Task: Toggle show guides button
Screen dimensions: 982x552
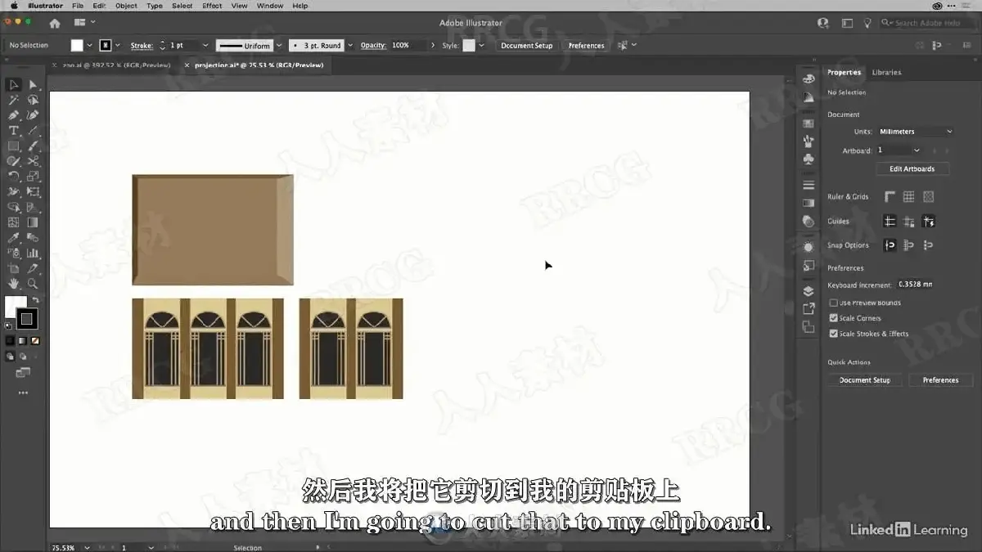Action: pyautogui.click(x=890, y=222)
